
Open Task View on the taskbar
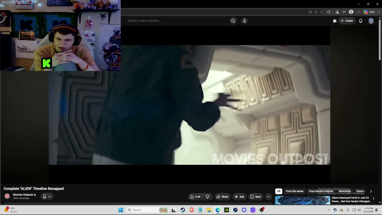[174, 210]
